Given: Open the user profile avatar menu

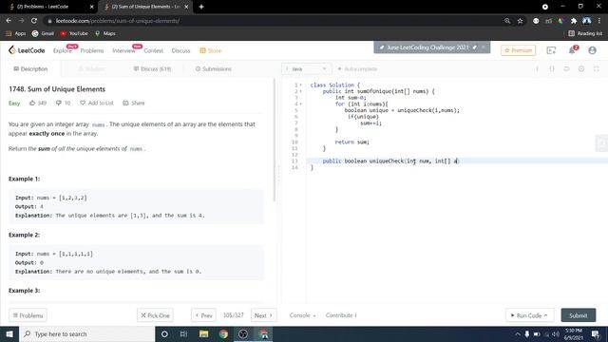Looking at the screenshot, I should [592, 50].
